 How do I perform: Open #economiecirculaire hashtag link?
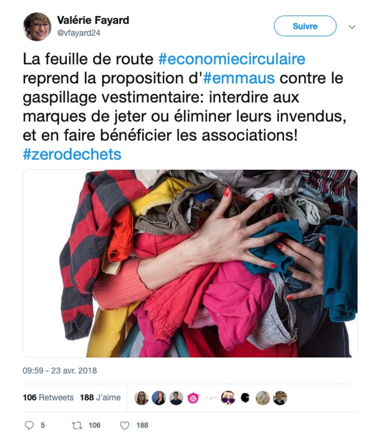pyautogui.click(x=232, y=59)
